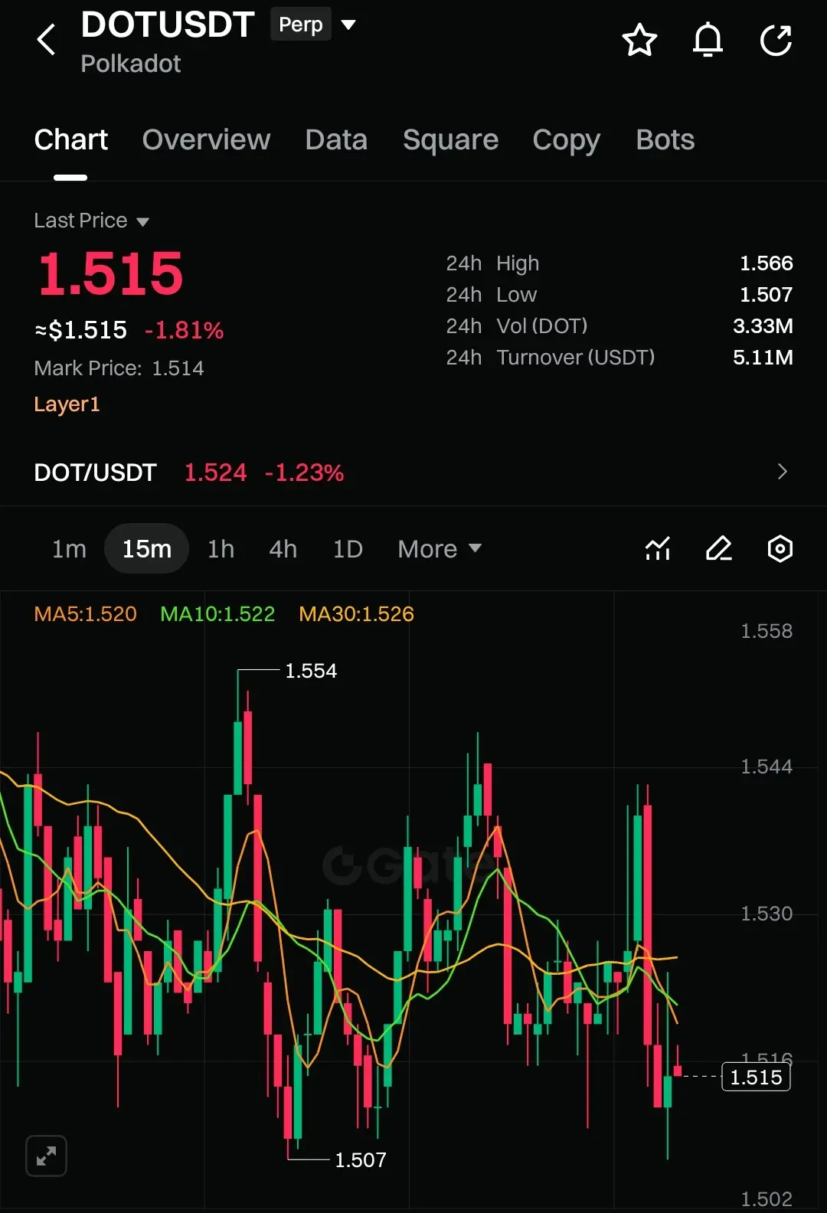Tap the 1.507 low price marker
The image size is (827, 1213).
[361, 1159]
